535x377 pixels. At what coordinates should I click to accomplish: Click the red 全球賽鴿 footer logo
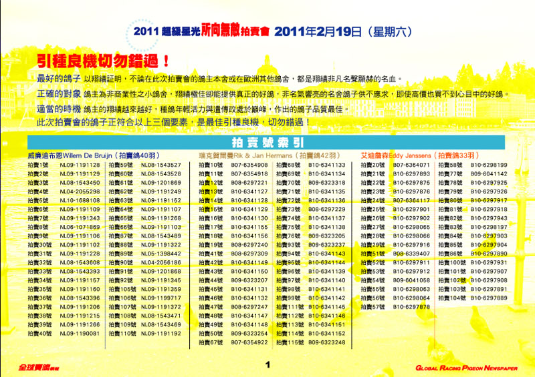tap(39, 368)
